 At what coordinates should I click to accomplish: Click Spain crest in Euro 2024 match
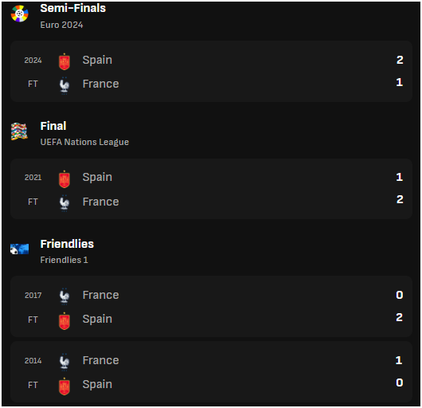[64, 61]
